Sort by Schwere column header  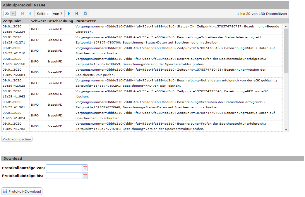click(38, 21)
